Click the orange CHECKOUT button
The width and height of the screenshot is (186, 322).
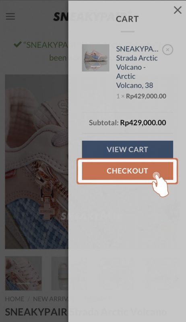pyautogui.click(x=128, y=171)
